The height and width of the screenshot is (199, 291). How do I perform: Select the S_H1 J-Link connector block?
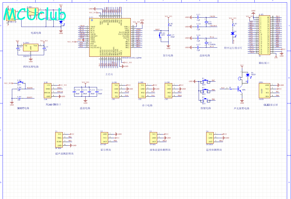47,90
